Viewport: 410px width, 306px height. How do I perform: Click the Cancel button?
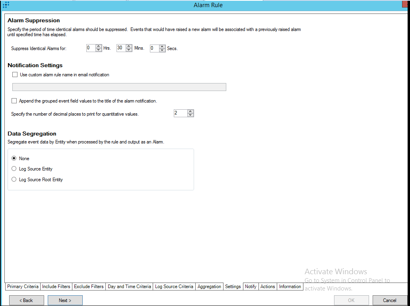[x=390, y=300]
